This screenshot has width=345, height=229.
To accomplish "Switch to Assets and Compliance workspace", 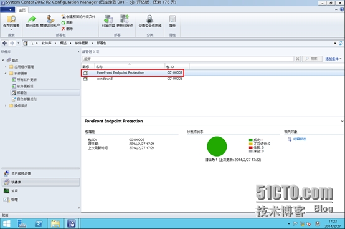I will tap(40, 173).
